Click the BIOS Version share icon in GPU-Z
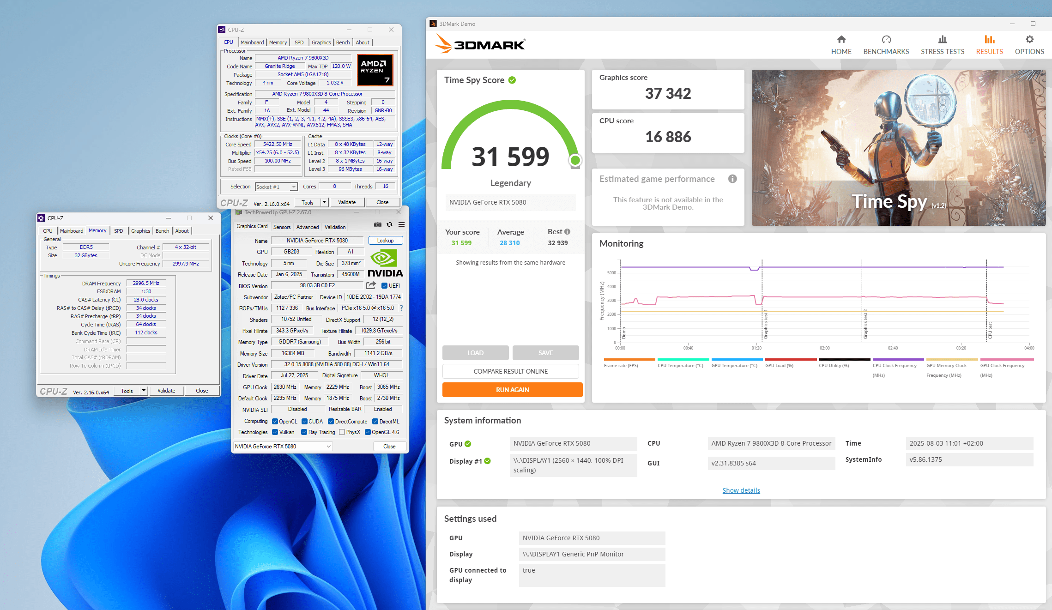This screenshot has width=1052, height=610. click(371, 285)
